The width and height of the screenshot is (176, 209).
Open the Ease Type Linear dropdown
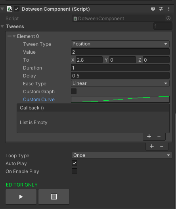[x=120, y=83]
